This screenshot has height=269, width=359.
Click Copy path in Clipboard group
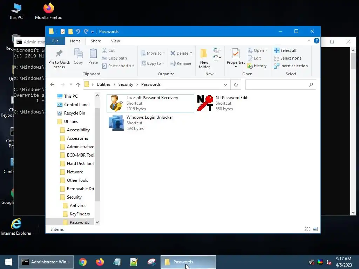tap(115, 58)
